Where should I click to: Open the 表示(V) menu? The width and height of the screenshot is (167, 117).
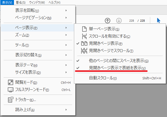(7, 2)
